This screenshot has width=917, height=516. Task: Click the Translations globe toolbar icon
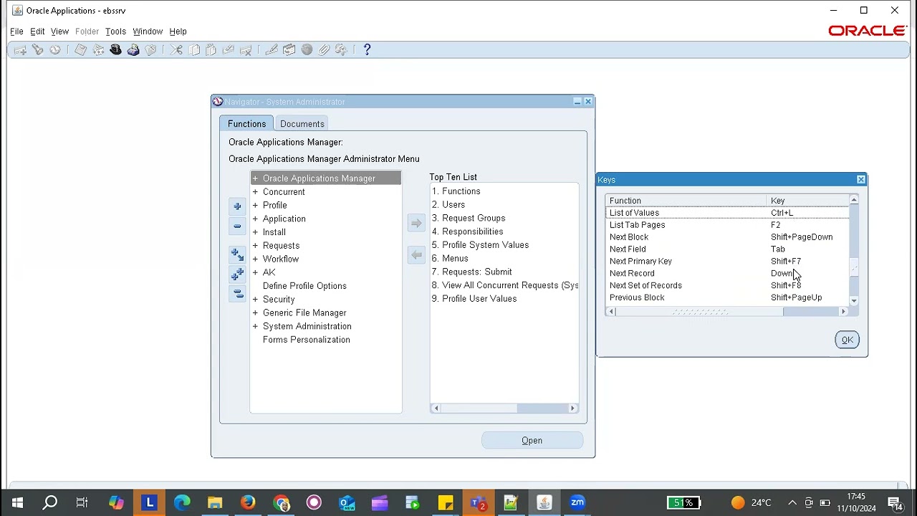[307, 50]
